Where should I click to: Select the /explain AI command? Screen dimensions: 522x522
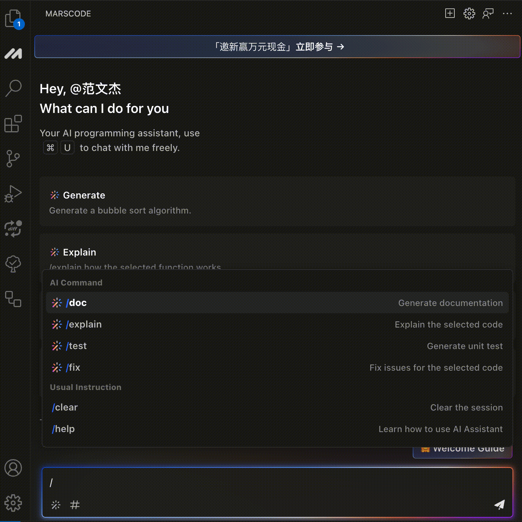(277, 324)
